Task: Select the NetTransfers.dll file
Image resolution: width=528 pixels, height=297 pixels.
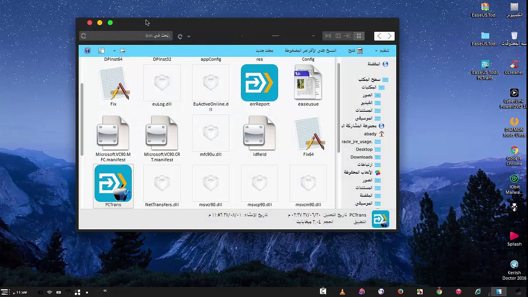Action: 162,186
